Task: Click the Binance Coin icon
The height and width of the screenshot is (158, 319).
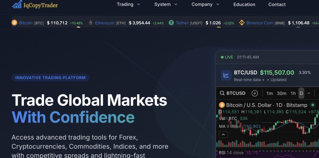Action: [242, 23]
